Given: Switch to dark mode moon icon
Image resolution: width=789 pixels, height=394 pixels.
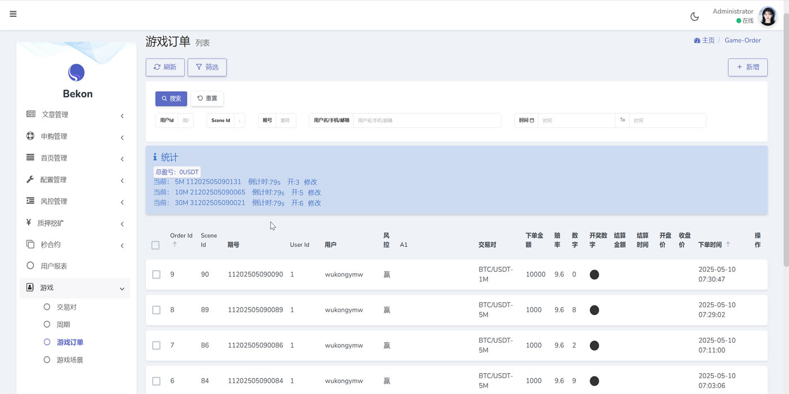Looking at the screenshot, I should click(694, 16).
